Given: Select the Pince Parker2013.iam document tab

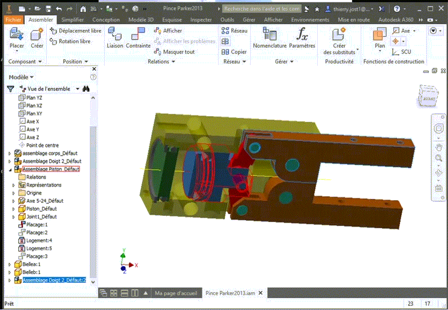Looking at the screenshot, I should [230, 293].
